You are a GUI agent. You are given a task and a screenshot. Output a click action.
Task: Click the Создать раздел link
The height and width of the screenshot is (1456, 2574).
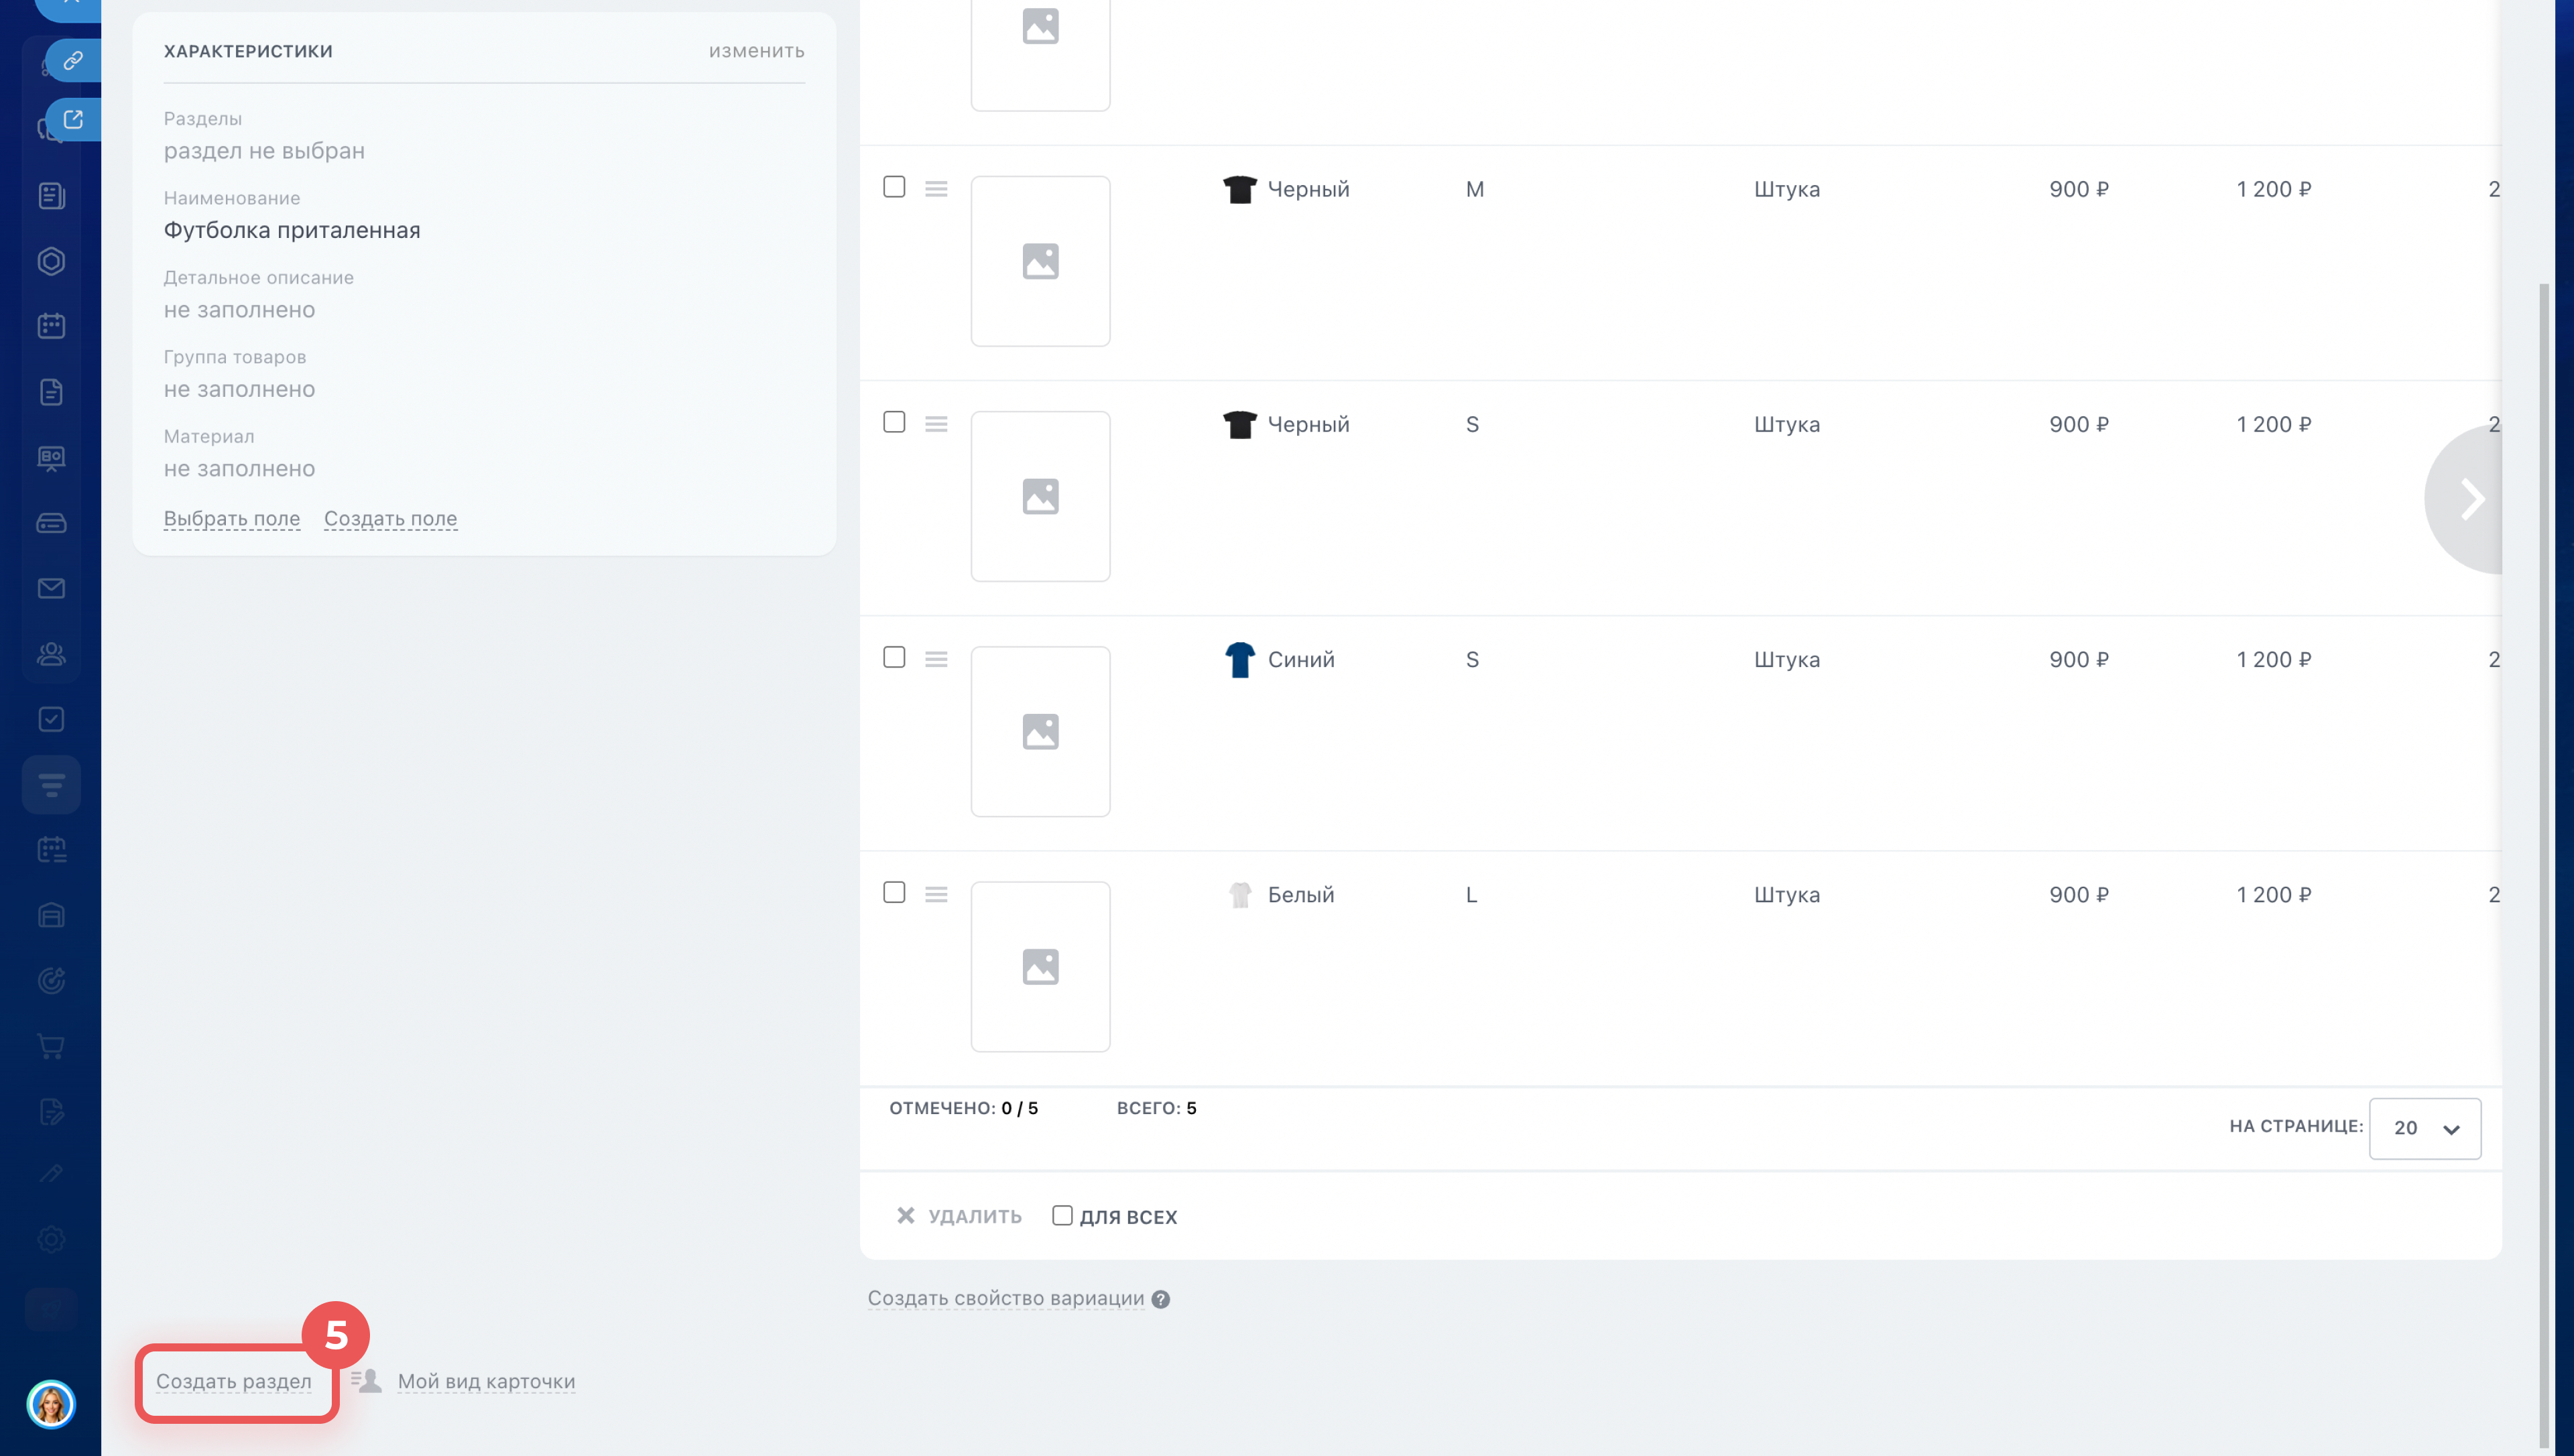pos(234,1381)
